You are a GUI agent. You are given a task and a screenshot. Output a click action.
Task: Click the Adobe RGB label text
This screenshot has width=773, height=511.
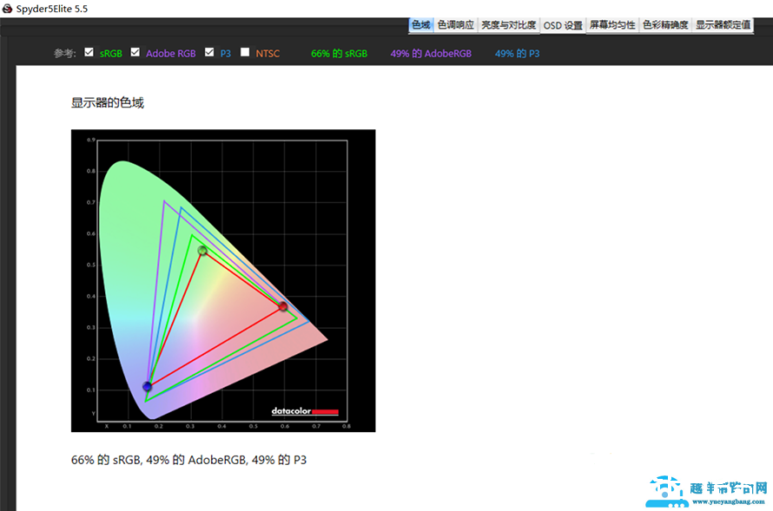(170, 54)
